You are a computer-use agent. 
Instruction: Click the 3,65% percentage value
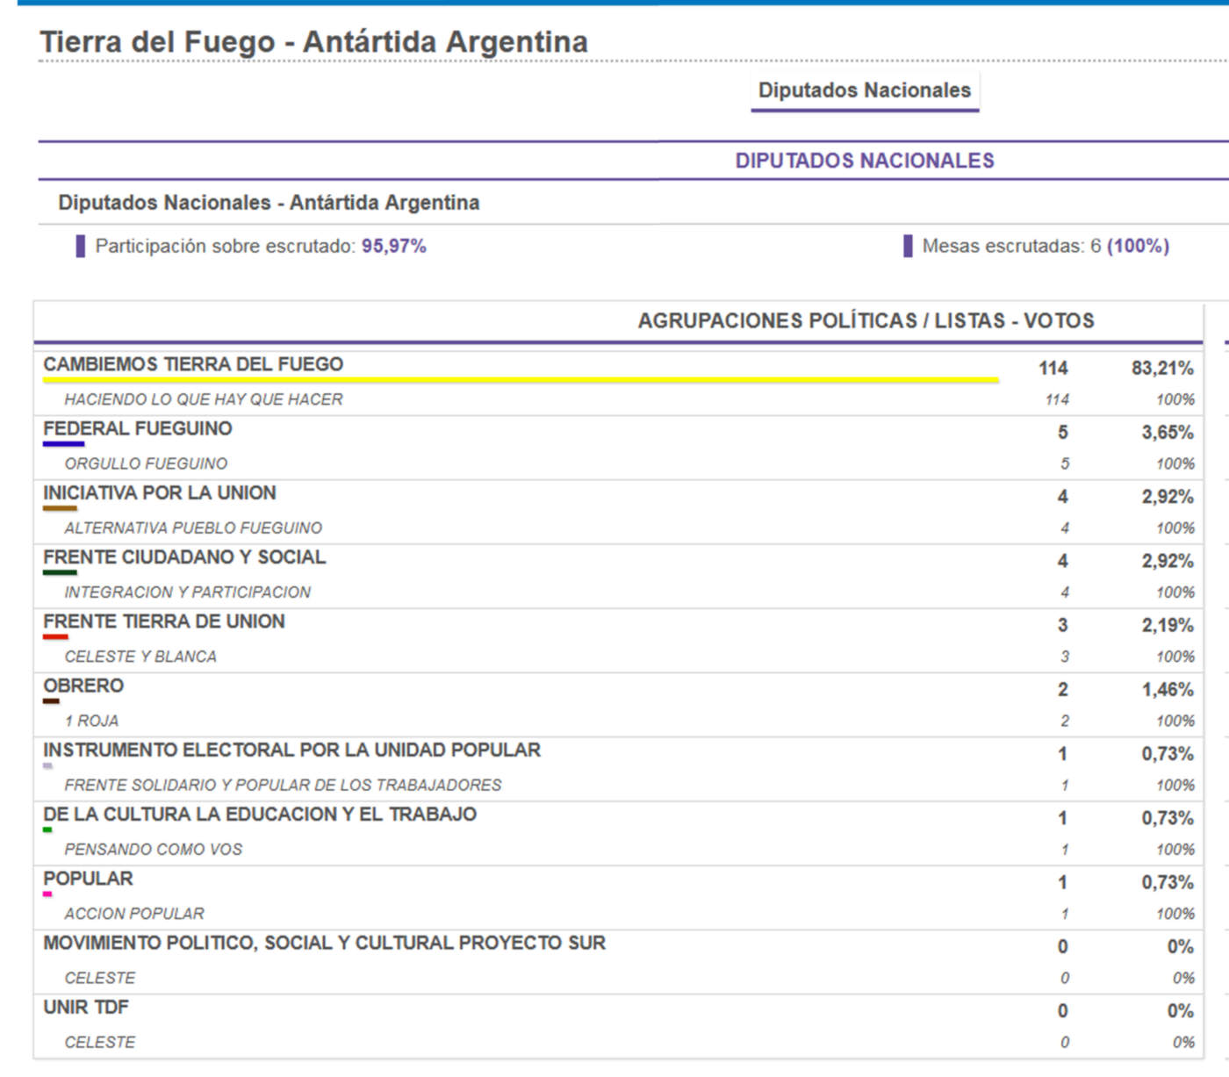[1168, 433]
